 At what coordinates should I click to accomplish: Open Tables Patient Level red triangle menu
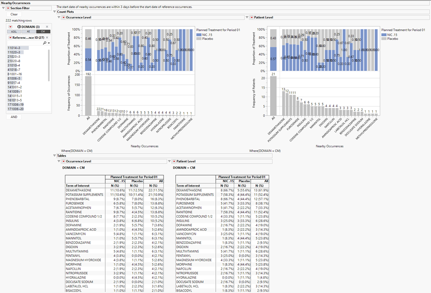(174, 162)
